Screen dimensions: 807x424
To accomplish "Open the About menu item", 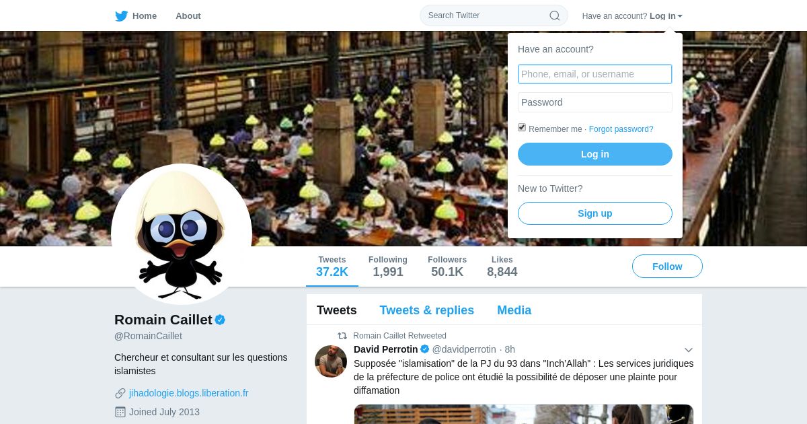I will pyautogui.click(x=188, y=15).
